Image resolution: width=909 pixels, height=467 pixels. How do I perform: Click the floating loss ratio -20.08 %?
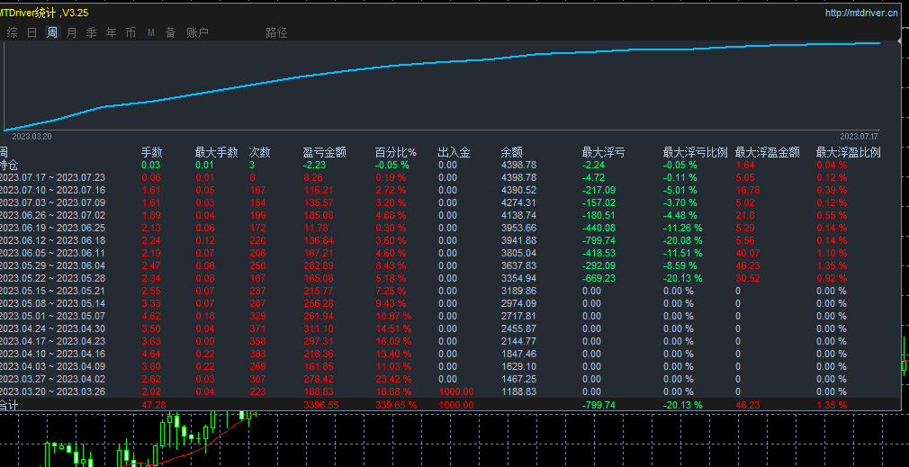pyautogui.click(x=683, y=240)
